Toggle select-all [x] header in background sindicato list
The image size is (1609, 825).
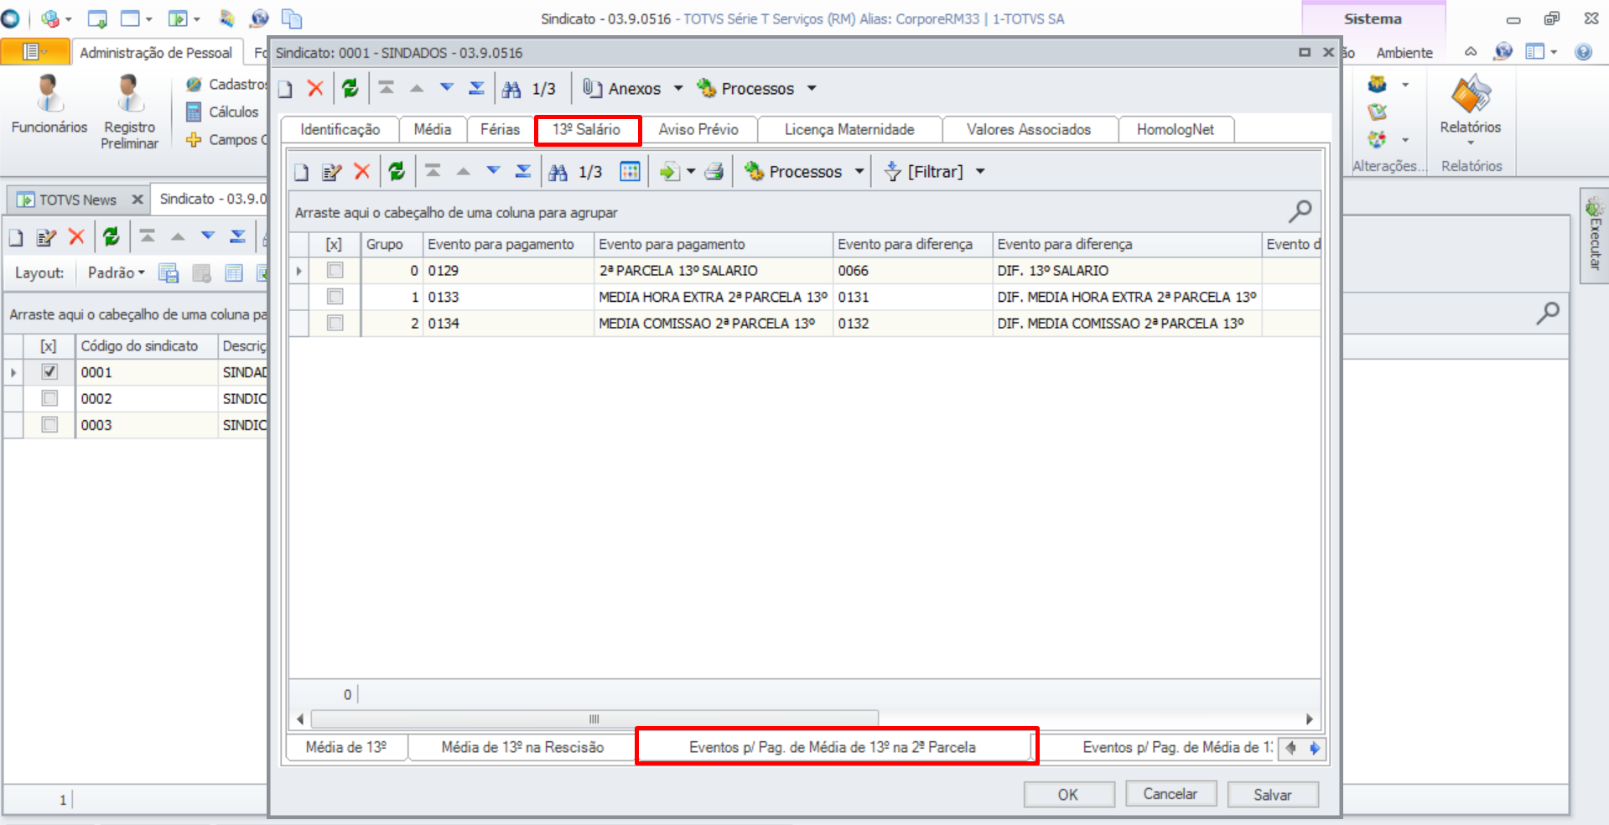49,345
